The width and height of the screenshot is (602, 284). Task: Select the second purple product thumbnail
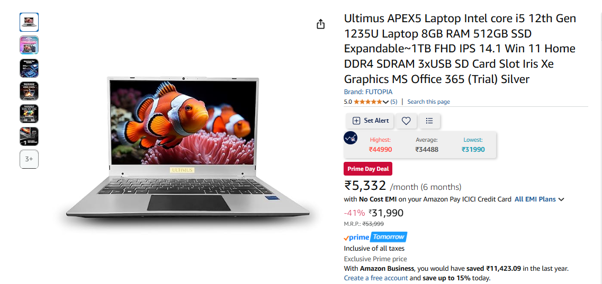coord(29,45)
